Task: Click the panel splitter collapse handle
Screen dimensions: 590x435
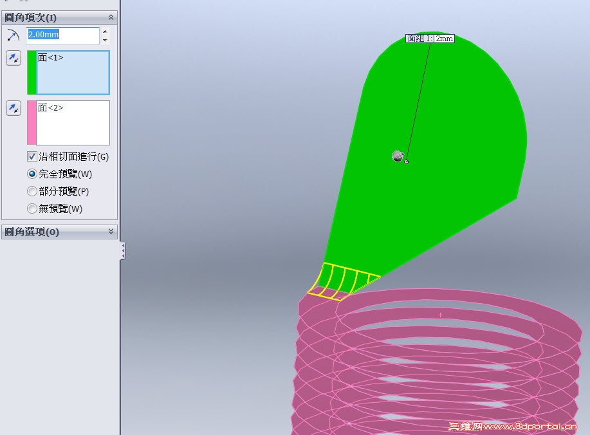Action: tap(123, 250)
